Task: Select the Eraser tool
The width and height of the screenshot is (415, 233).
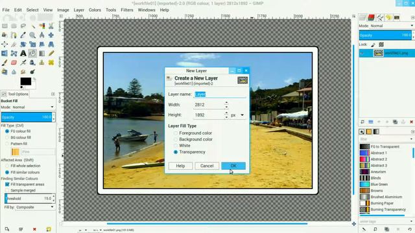Action: pos(14,63)
